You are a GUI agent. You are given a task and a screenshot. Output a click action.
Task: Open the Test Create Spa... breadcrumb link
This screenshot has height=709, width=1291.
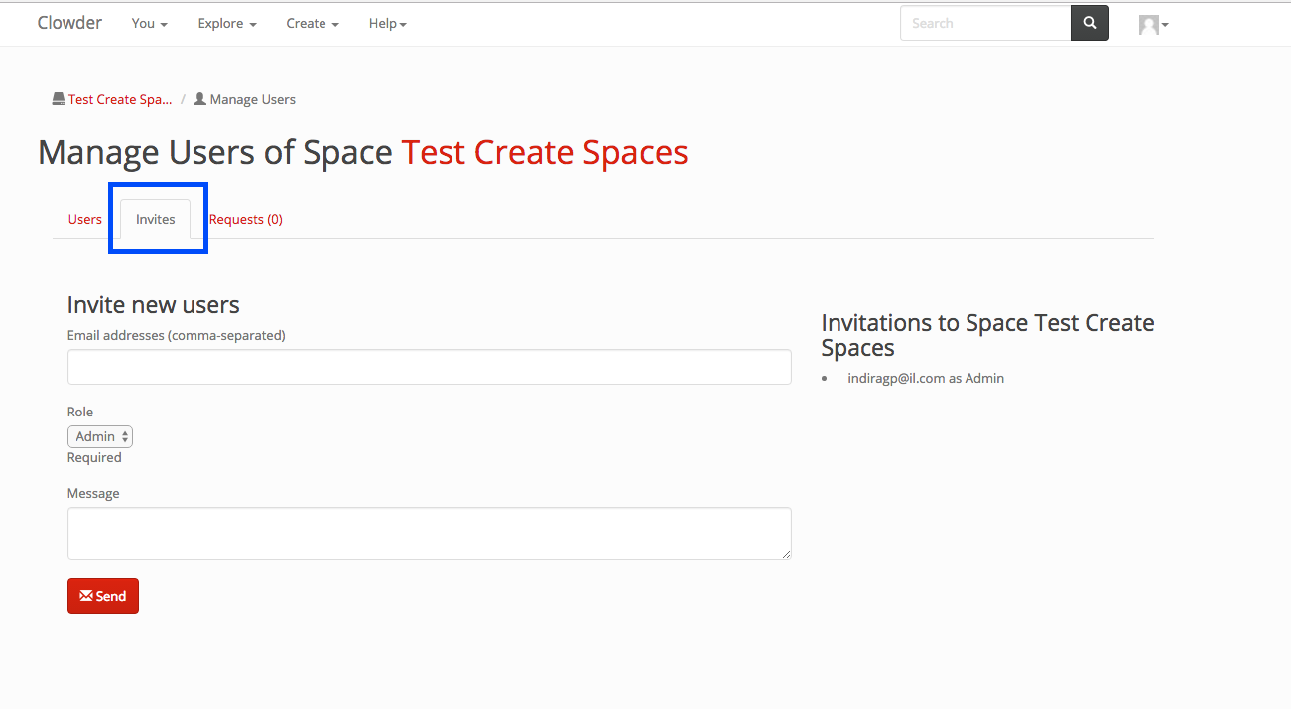120,99
